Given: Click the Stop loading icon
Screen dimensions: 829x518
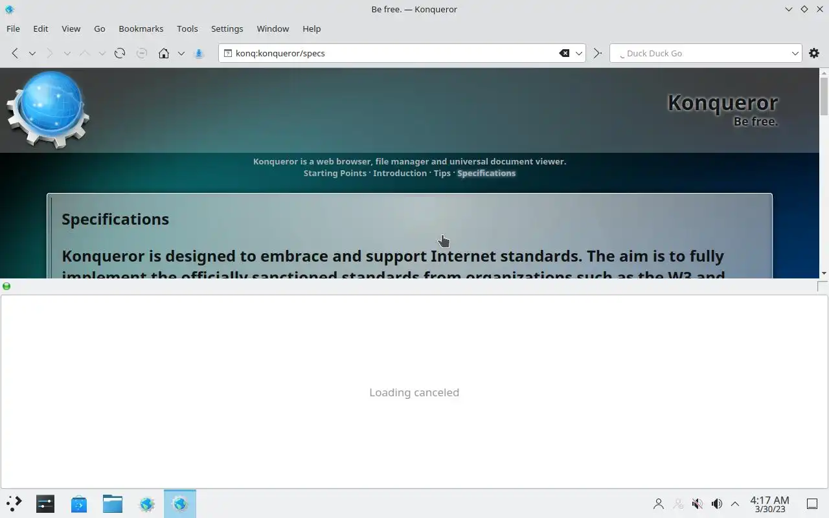Looking at the screenshot, I should pos(142,53).
